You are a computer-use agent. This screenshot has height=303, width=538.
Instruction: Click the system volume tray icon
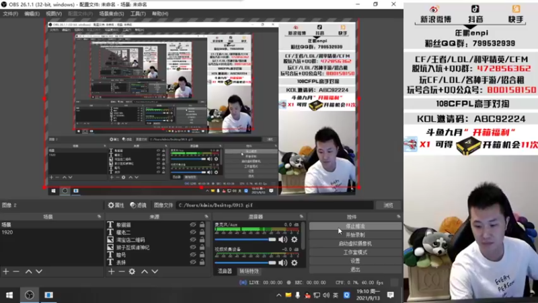[326, 295]
